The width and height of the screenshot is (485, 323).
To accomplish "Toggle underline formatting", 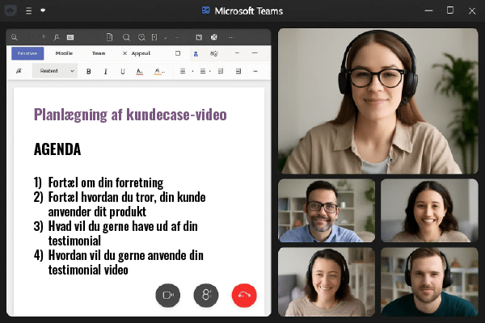I will 123,71.
